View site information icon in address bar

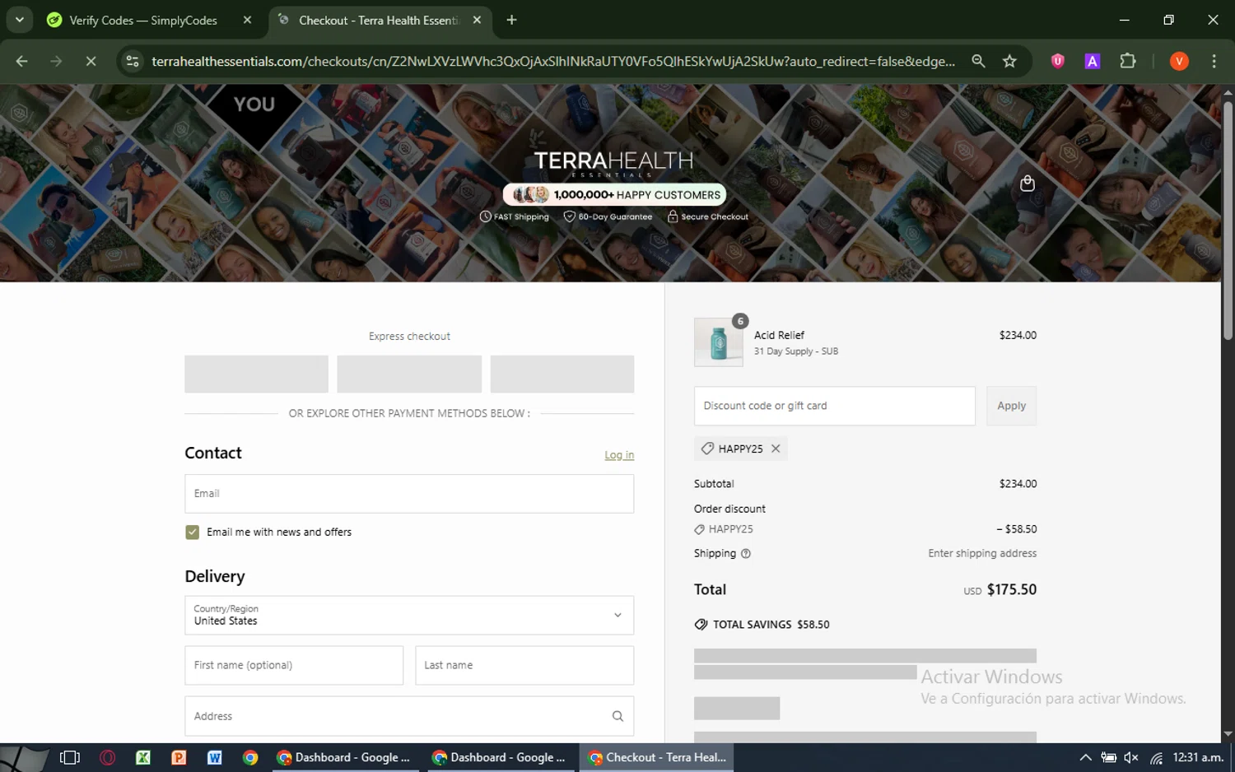(132, 61)
